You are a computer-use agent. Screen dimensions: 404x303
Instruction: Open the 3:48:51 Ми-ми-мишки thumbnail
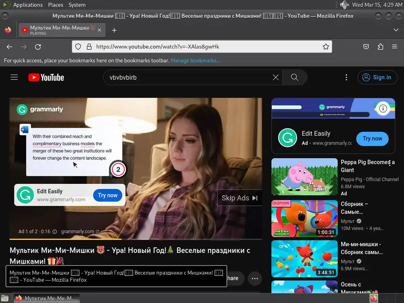tap(304, 259)
